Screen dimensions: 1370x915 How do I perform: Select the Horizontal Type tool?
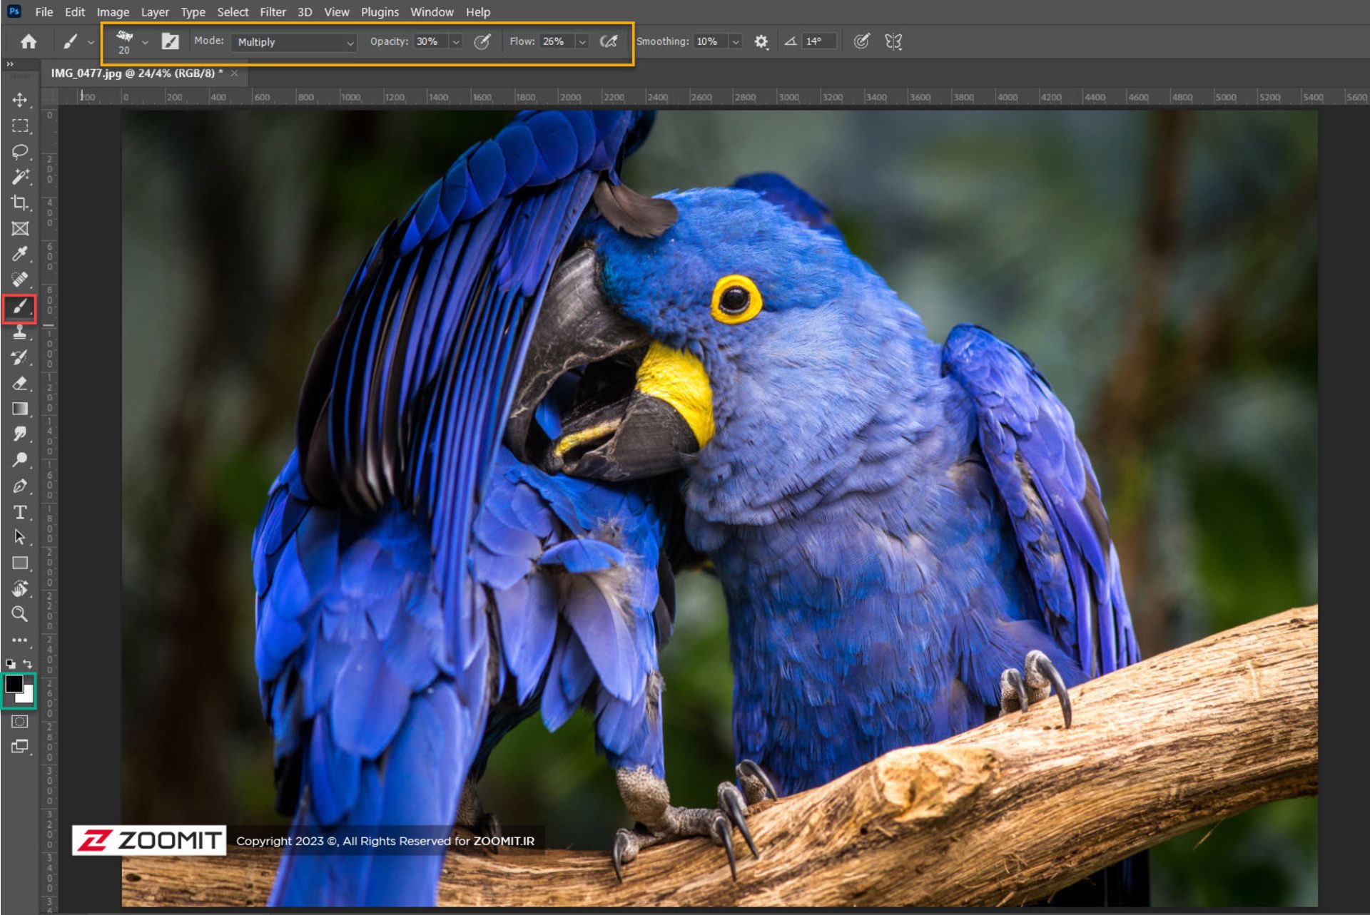tap(20, 512)
